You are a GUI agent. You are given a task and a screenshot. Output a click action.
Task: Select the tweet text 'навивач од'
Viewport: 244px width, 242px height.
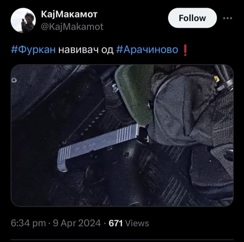pyautogui.click(x=86, y=50)
